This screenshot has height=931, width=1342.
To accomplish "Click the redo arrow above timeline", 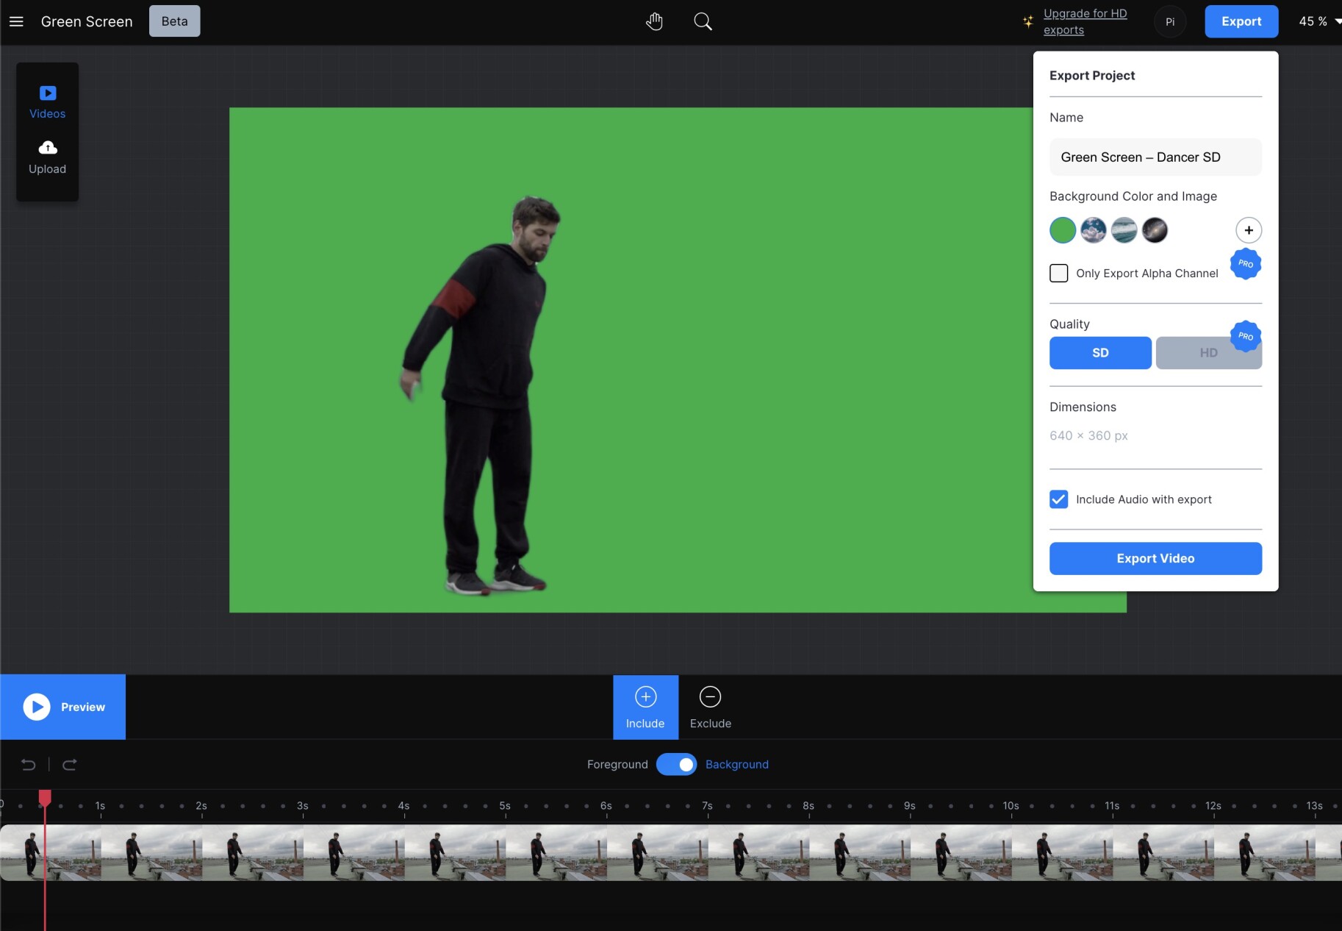I will tap(70, 765).
